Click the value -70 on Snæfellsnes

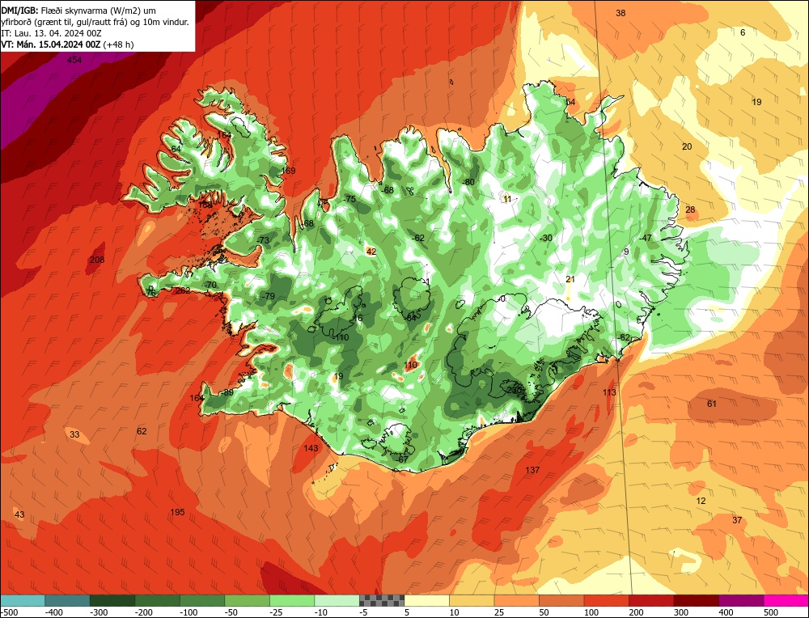(x=210, y=285)
